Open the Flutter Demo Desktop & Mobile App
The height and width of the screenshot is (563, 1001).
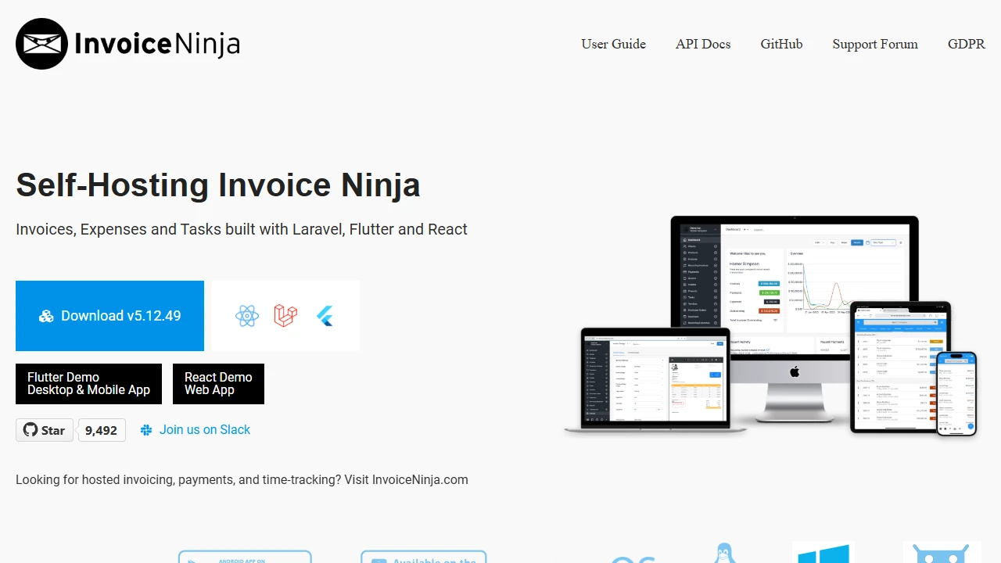tap(88, 384)
